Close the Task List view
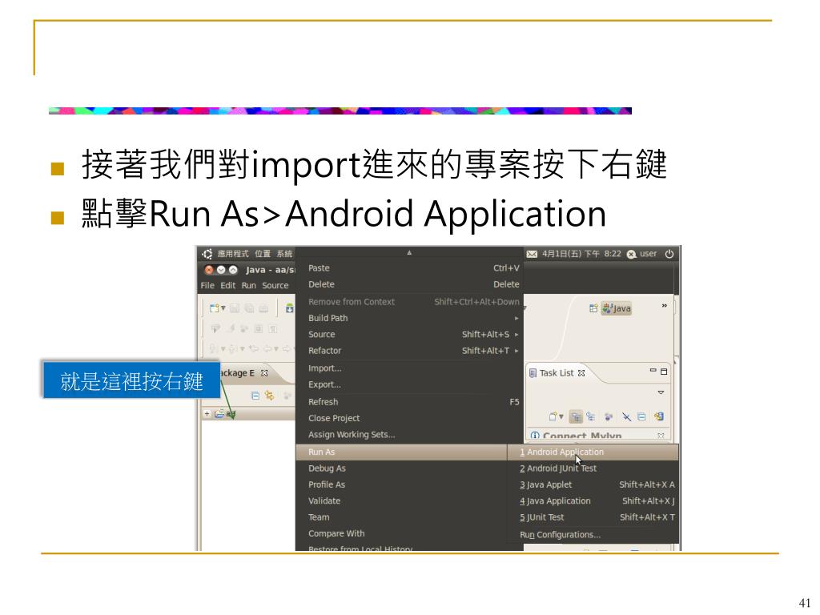The width and height of the screenshot is (820, 615). [x=581, y=373]
